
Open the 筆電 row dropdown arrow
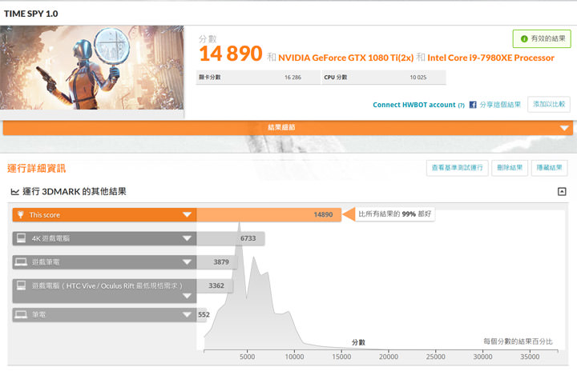click(x=187, y=315)
